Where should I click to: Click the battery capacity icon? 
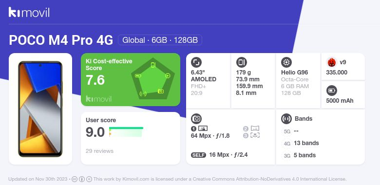click(332, 91)
